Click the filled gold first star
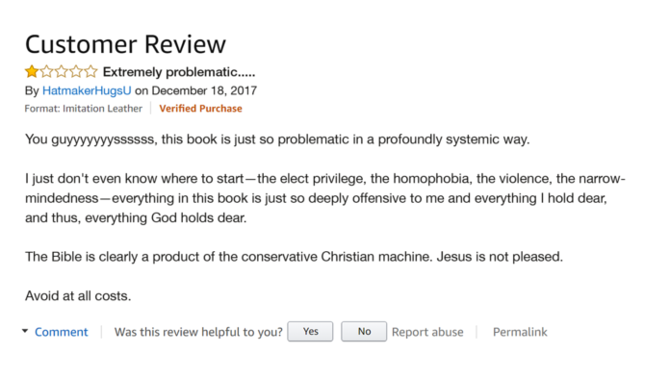The width and height of the screenshot is (670, 379). click(32, 71)
